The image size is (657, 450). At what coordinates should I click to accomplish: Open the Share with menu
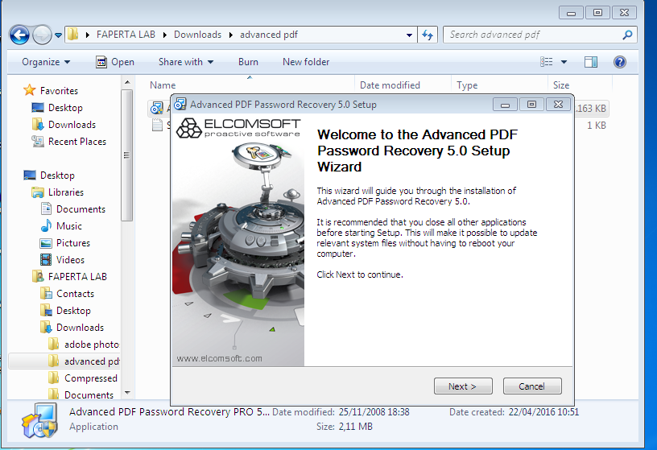[186, 62]
